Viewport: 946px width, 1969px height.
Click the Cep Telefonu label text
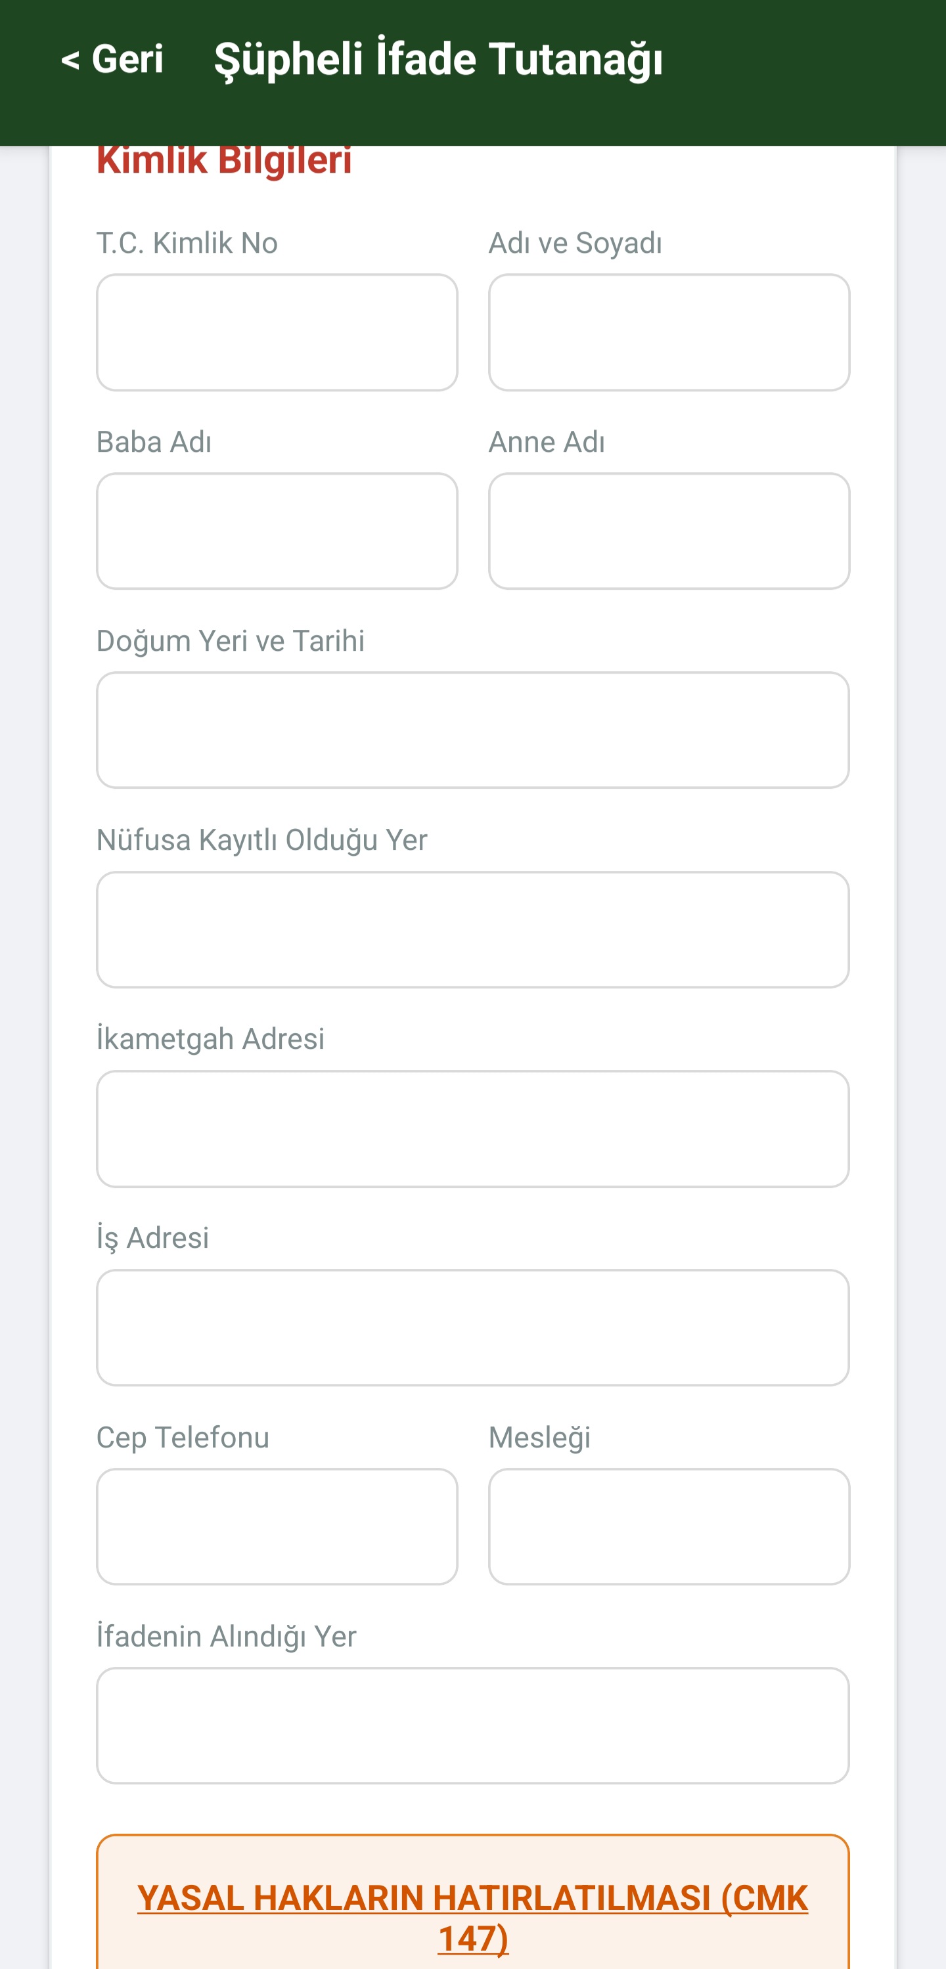click(x=183, y=1437)
